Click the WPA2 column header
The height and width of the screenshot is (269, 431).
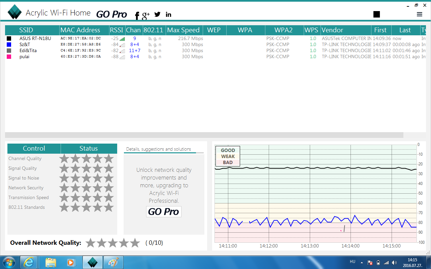click(284, 30)
